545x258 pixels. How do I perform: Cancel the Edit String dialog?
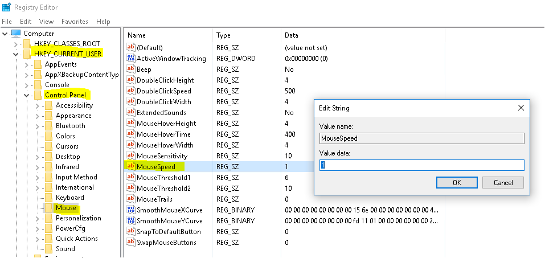pos(502,183)
